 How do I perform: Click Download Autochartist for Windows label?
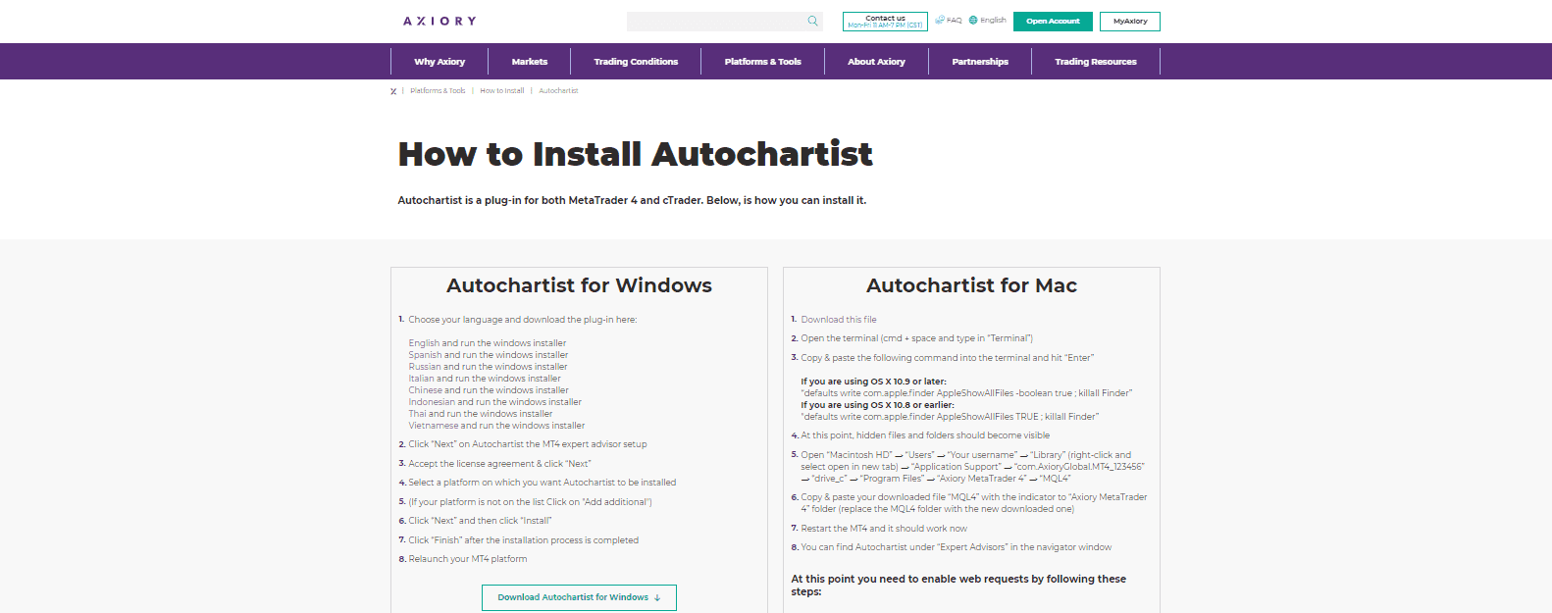(x=573, y=597)
